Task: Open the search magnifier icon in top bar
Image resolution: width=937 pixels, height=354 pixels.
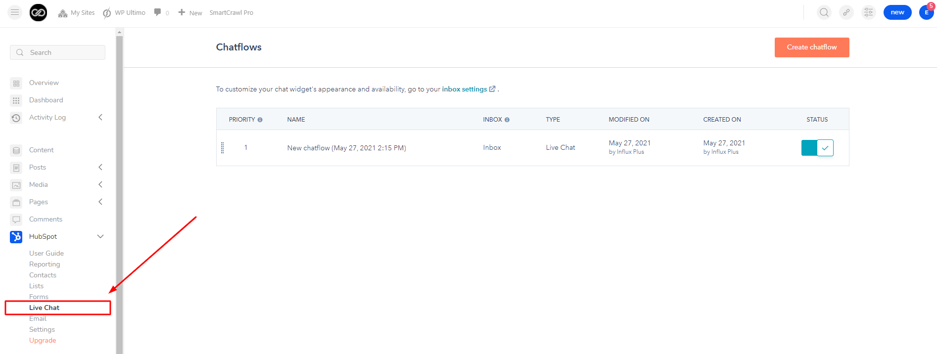Action: click(x=824, y=12)
